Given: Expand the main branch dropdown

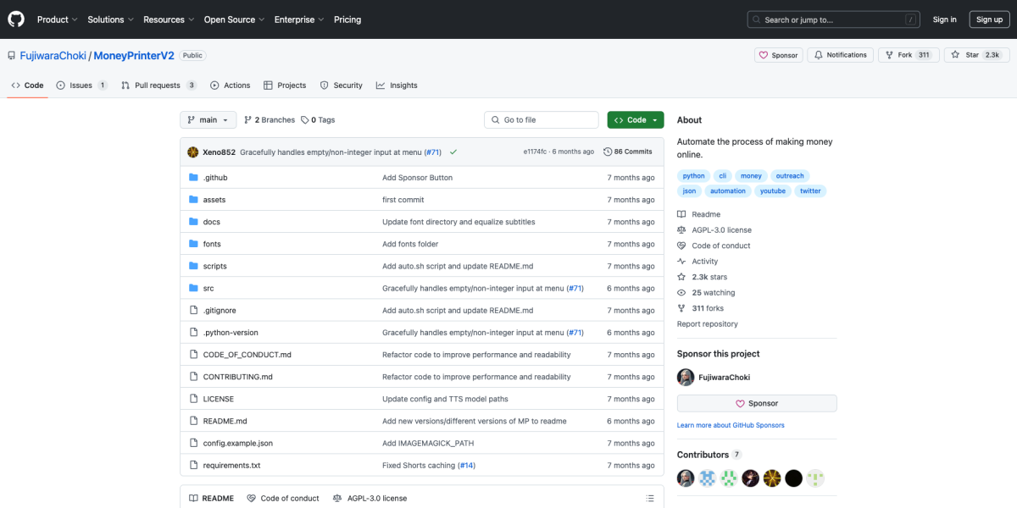Looking at the screenshot, I should click(207, 120).
